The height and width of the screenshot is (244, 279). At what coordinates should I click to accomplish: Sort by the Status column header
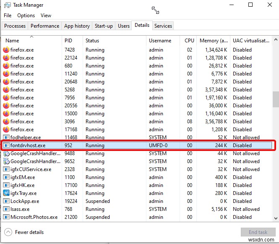point(115,41)
